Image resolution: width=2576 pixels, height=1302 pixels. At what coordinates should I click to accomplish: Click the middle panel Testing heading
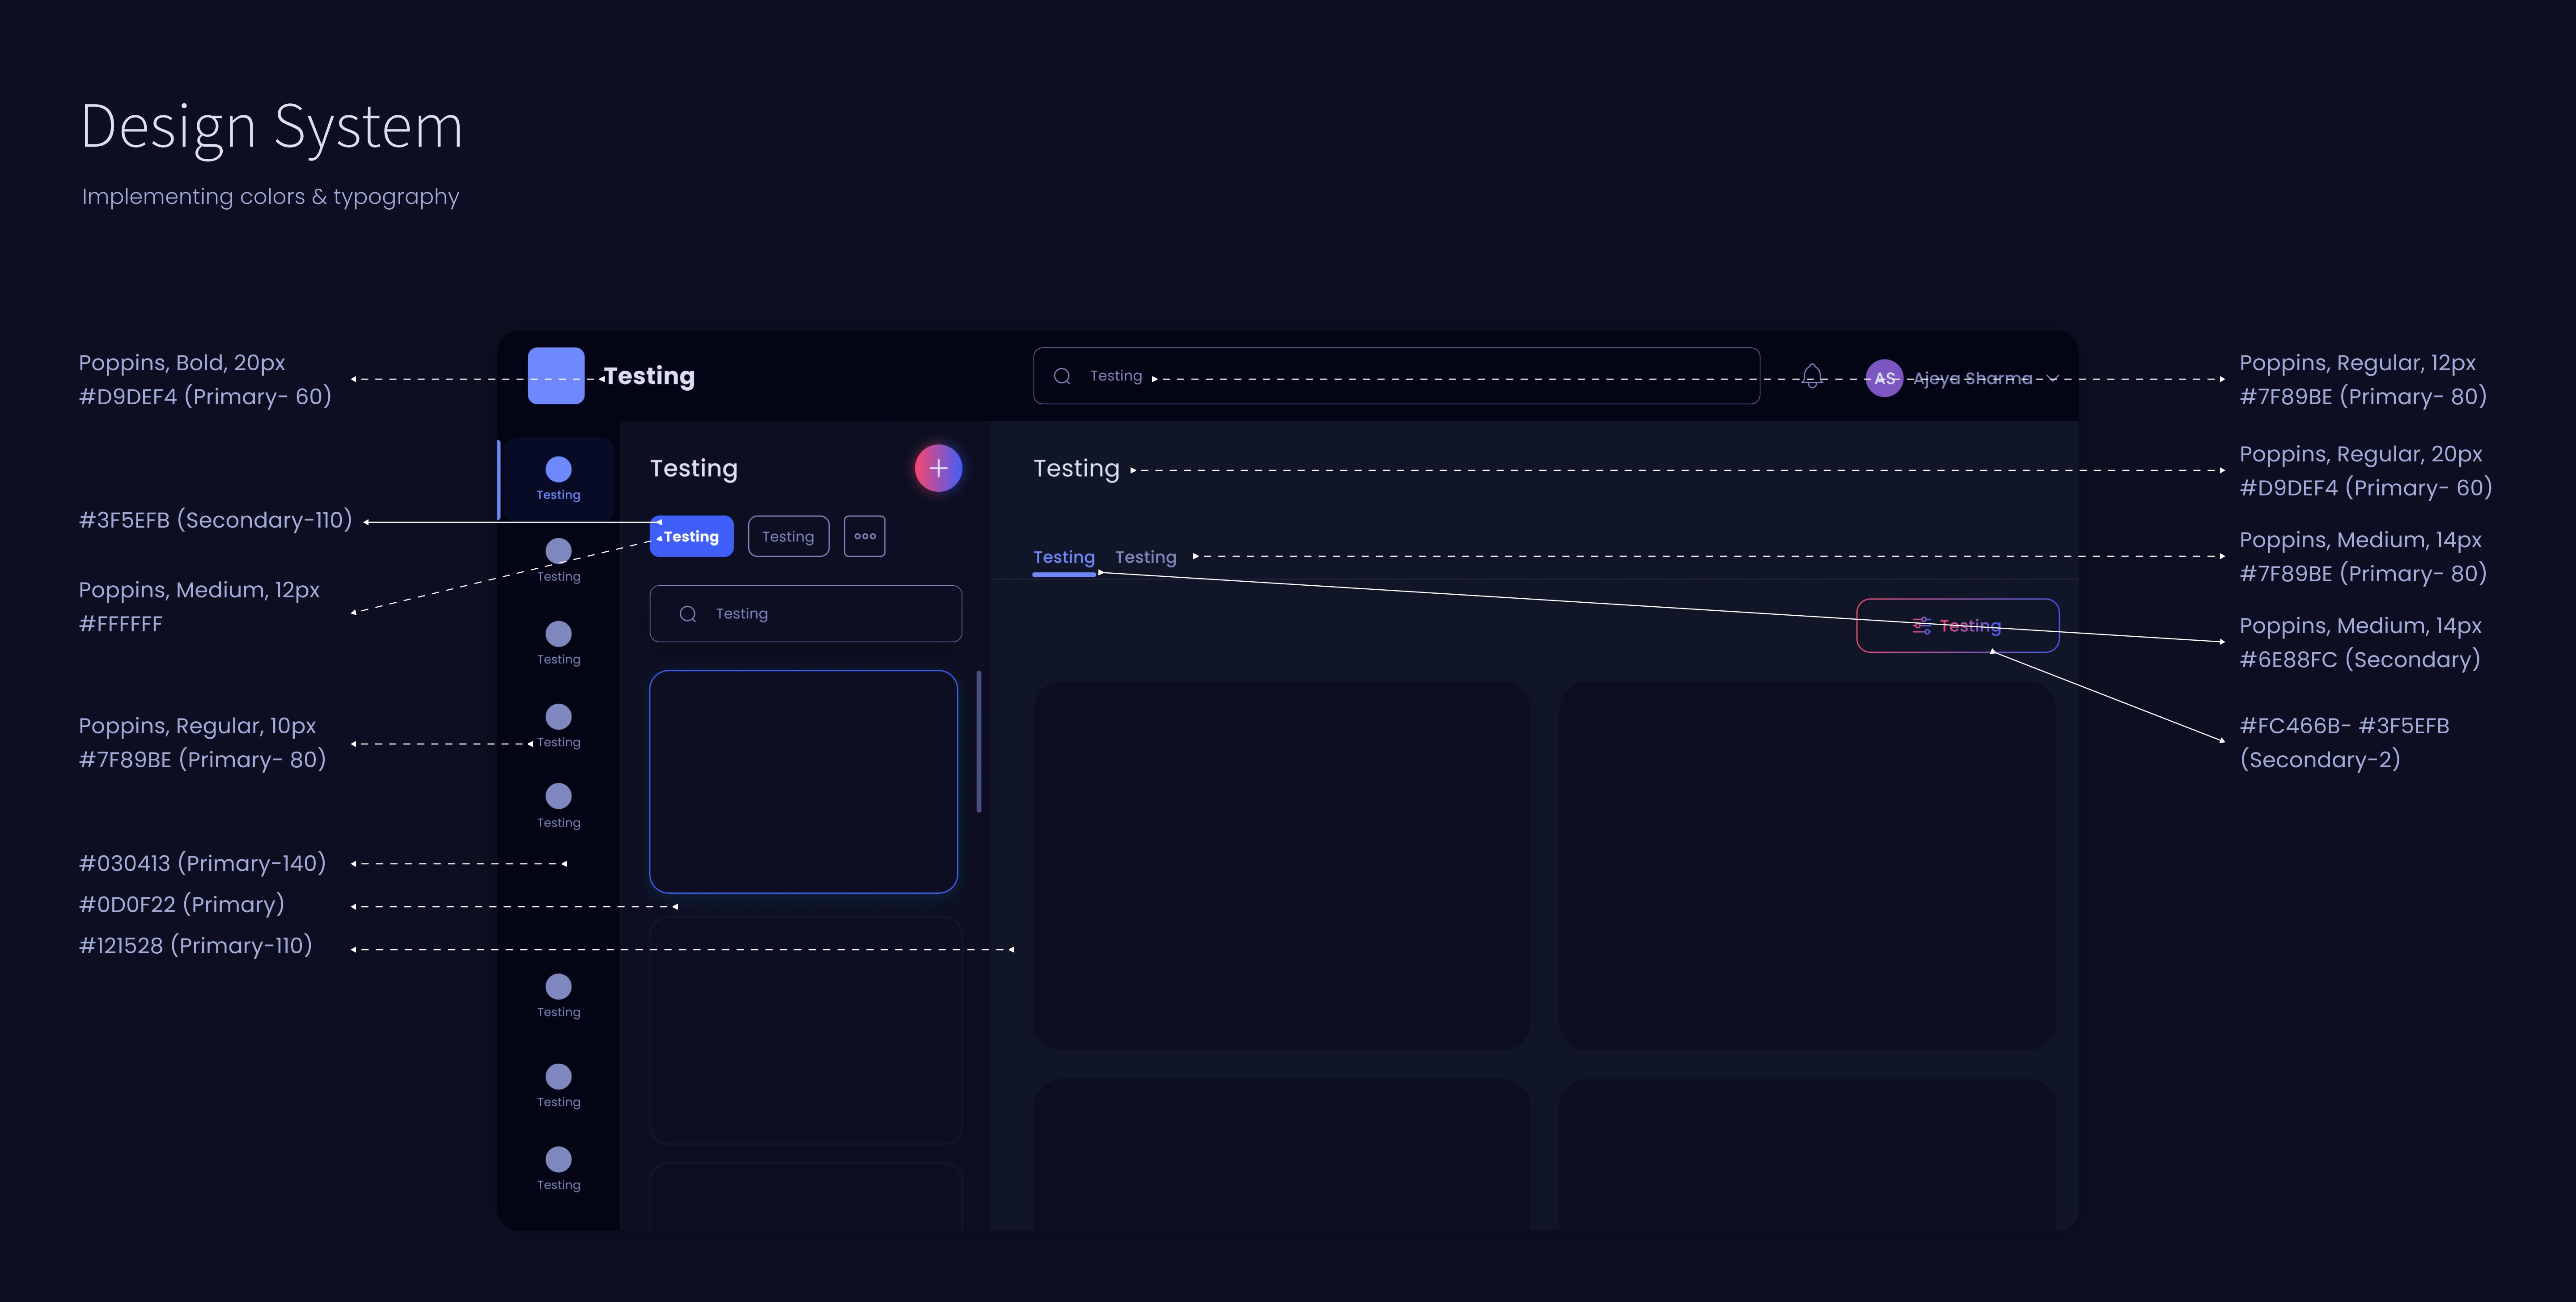(694, 469)
